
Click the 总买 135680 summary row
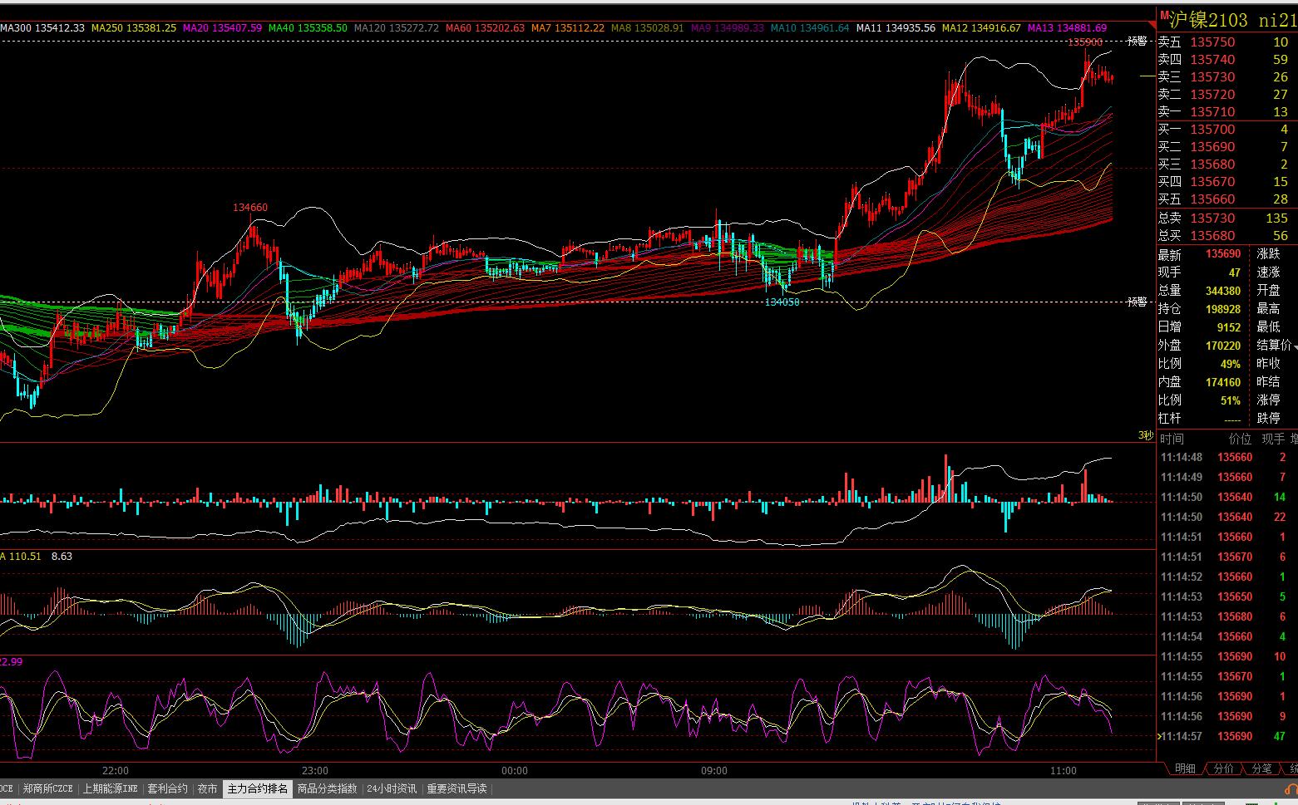pyautogui.click(x=1226, y=235)
